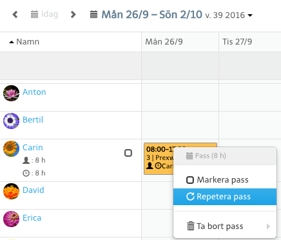
Task: Expand the Ta bort pass submenu arrow
Action: click(x=268, y=226)
